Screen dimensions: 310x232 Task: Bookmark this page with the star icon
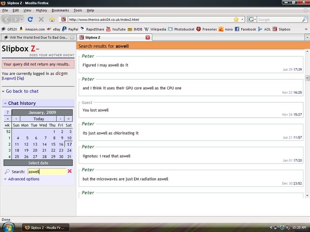pos(236,19)
